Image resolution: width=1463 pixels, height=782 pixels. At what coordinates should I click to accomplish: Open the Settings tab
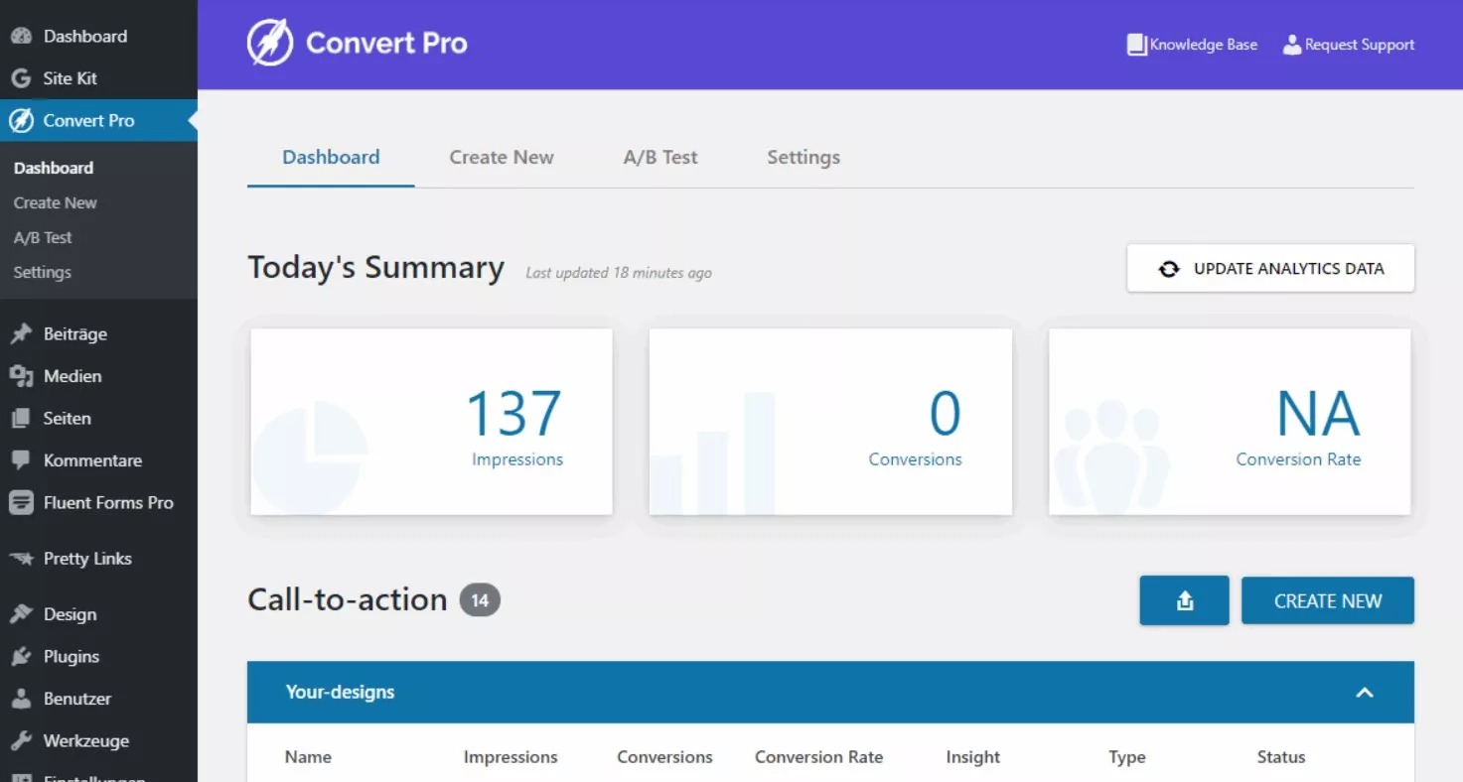(803, 157)
